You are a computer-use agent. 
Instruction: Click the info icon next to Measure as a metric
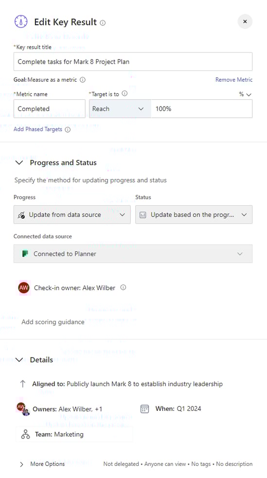click(x=83, y=80)
